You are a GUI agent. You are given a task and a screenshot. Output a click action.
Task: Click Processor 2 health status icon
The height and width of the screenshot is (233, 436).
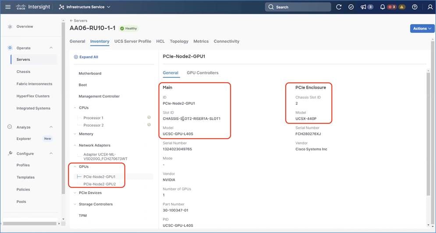pos(149,125)
